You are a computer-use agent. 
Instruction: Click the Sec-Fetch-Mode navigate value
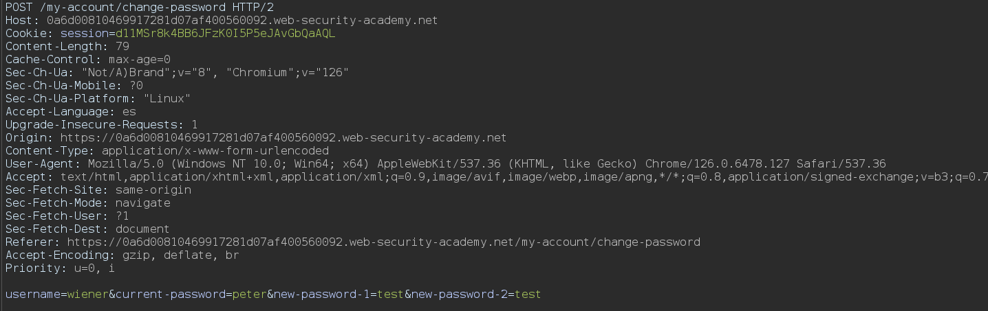[x=143, y=203]
